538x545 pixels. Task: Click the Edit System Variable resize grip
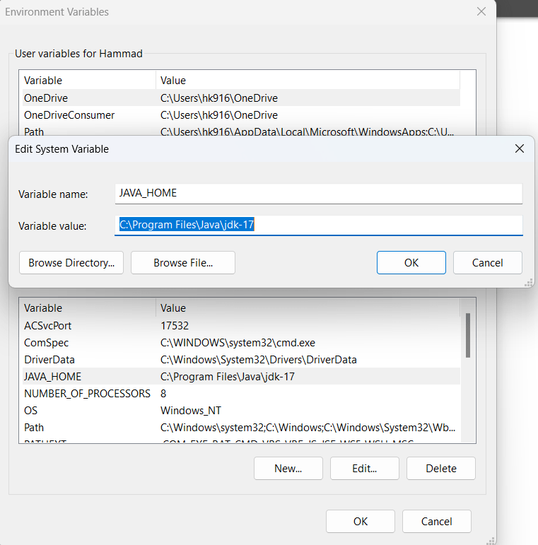(x=529, y=283)
